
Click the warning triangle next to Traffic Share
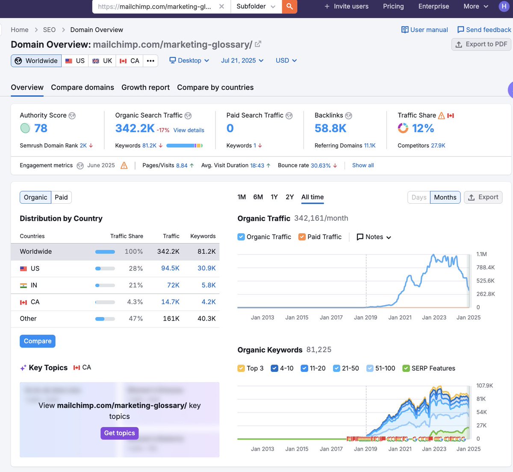pyautogui.click(x=441, y=116)
